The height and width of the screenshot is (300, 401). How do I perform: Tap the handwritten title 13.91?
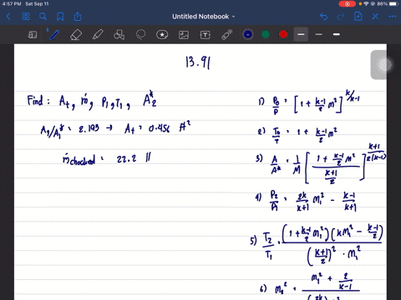pyautogui.click(x=198, y=62)
